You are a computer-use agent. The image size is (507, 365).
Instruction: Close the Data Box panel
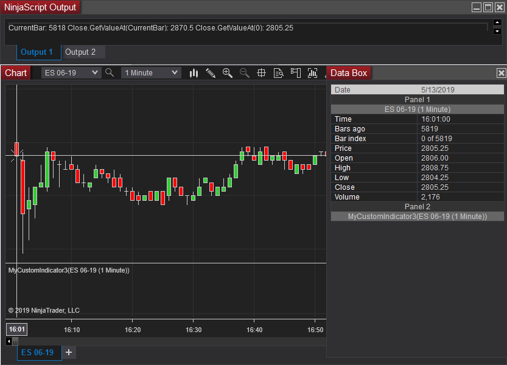coord(501,73)
